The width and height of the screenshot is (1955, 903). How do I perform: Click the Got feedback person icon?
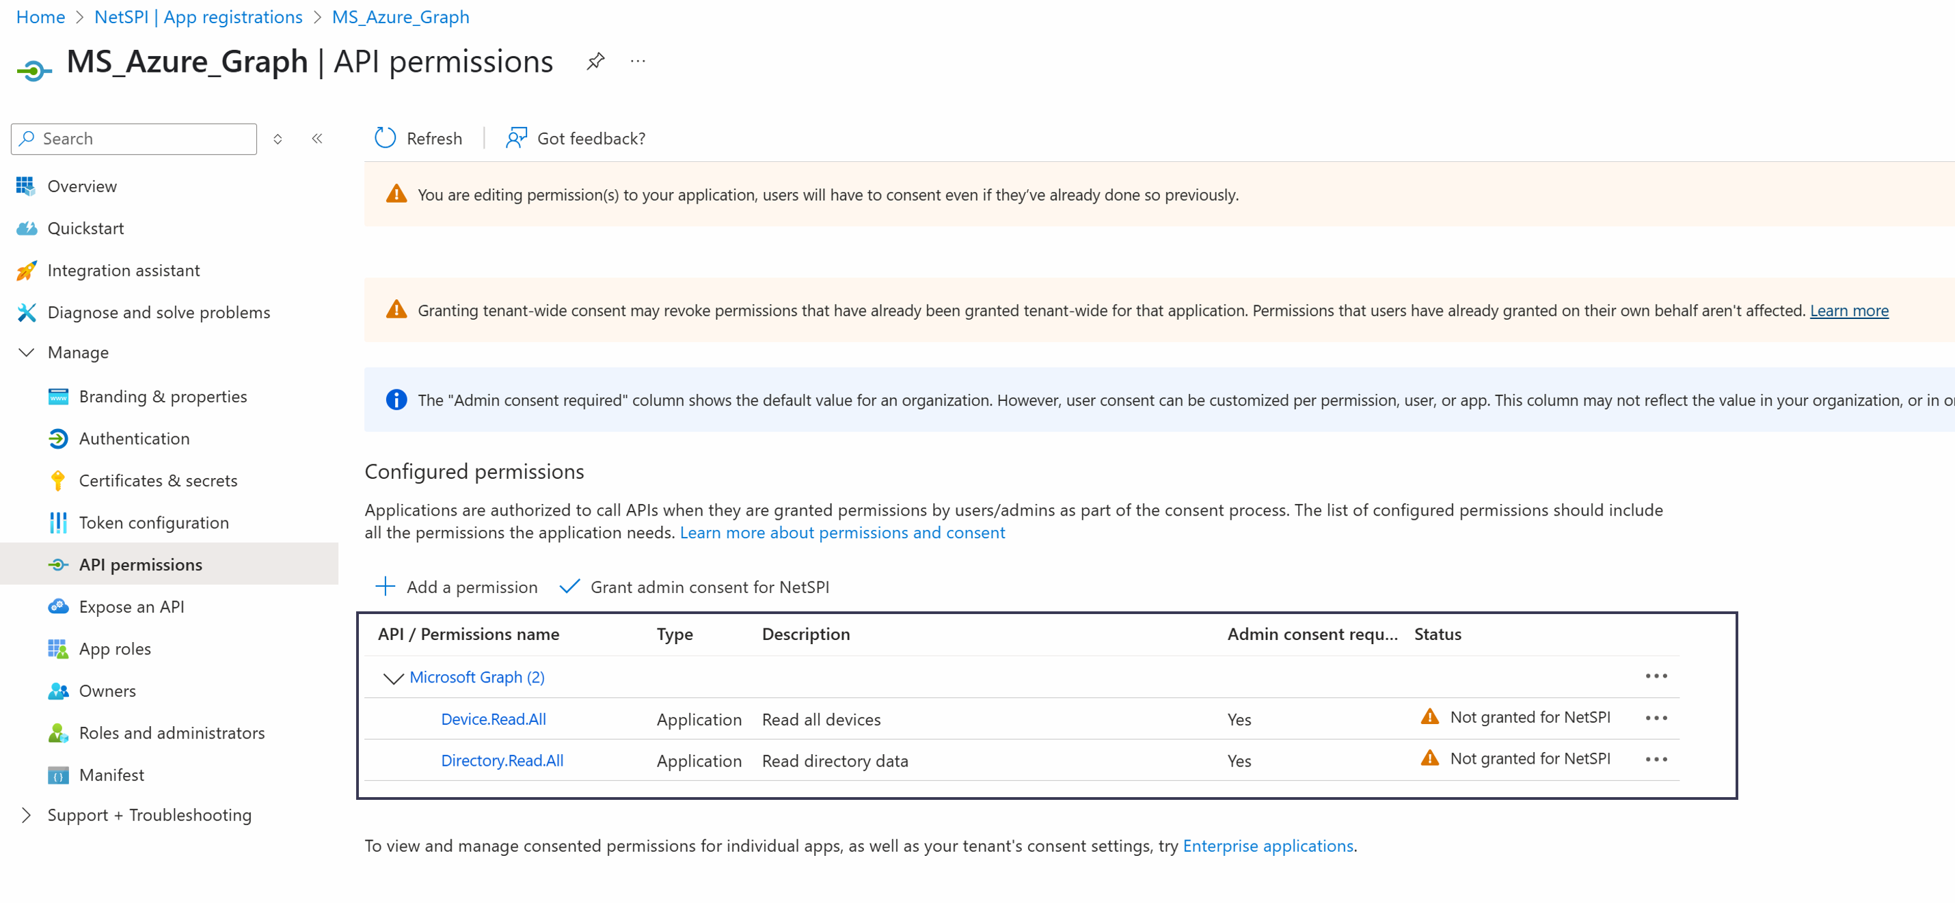coord(516,138)
